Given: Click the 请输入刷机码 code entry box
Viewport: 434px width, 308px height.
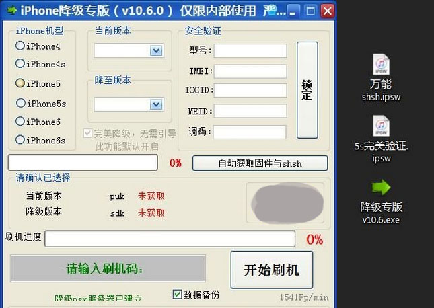Looking at the screenshot, I should coord(108,268).
